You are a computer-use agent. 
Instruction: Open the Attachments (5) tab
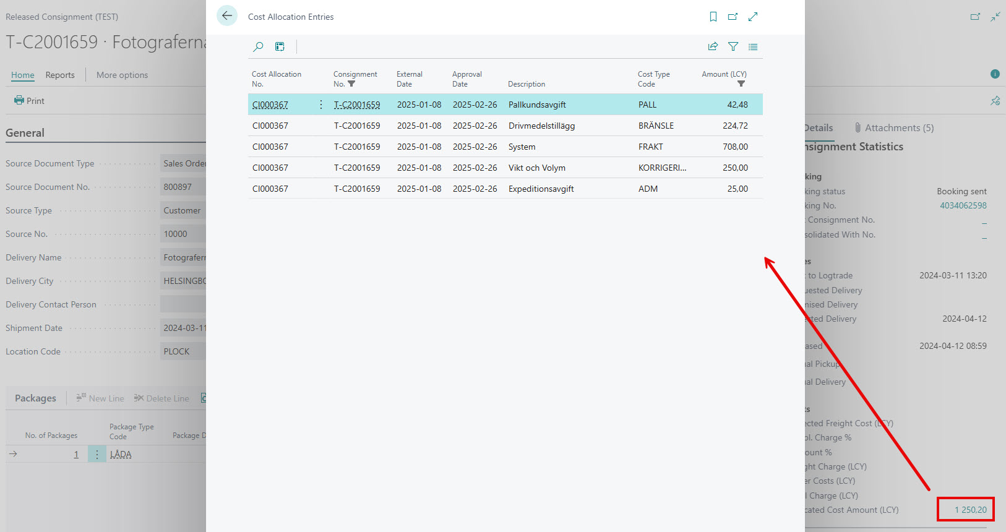click(894, 128)
